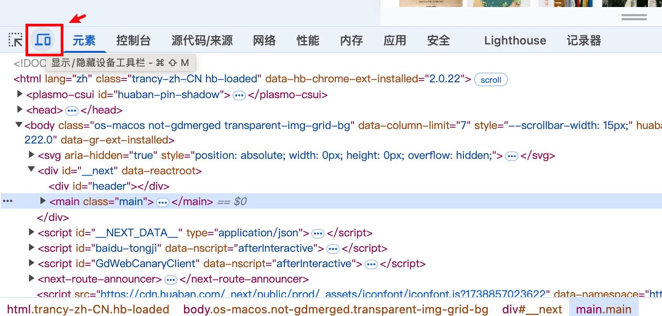Click breadcrumb main.main
Image resolution: width=662 pixels, height=316 pixels.
(x=603, y=309)
